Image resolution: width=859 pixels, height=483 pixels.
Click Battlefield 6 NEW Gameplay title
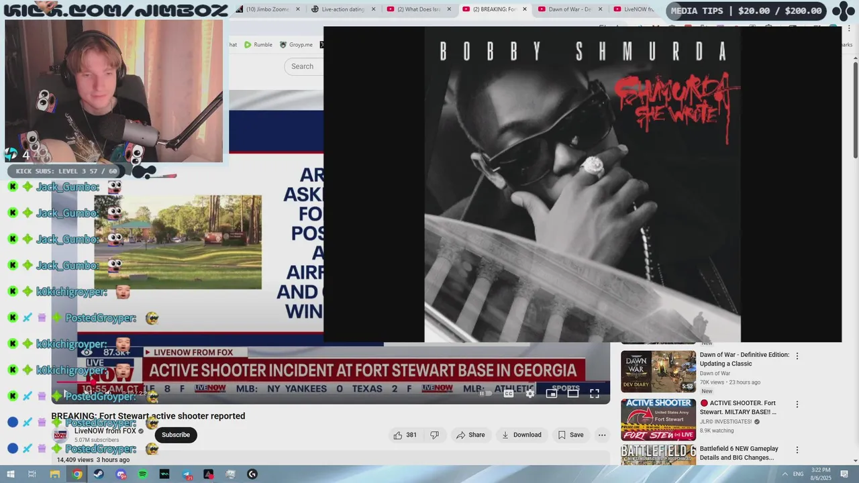(739, 453)
